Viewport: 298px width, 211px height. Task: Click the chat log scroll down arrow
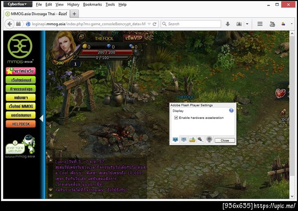pyautogui.click(x=51, y=189)
